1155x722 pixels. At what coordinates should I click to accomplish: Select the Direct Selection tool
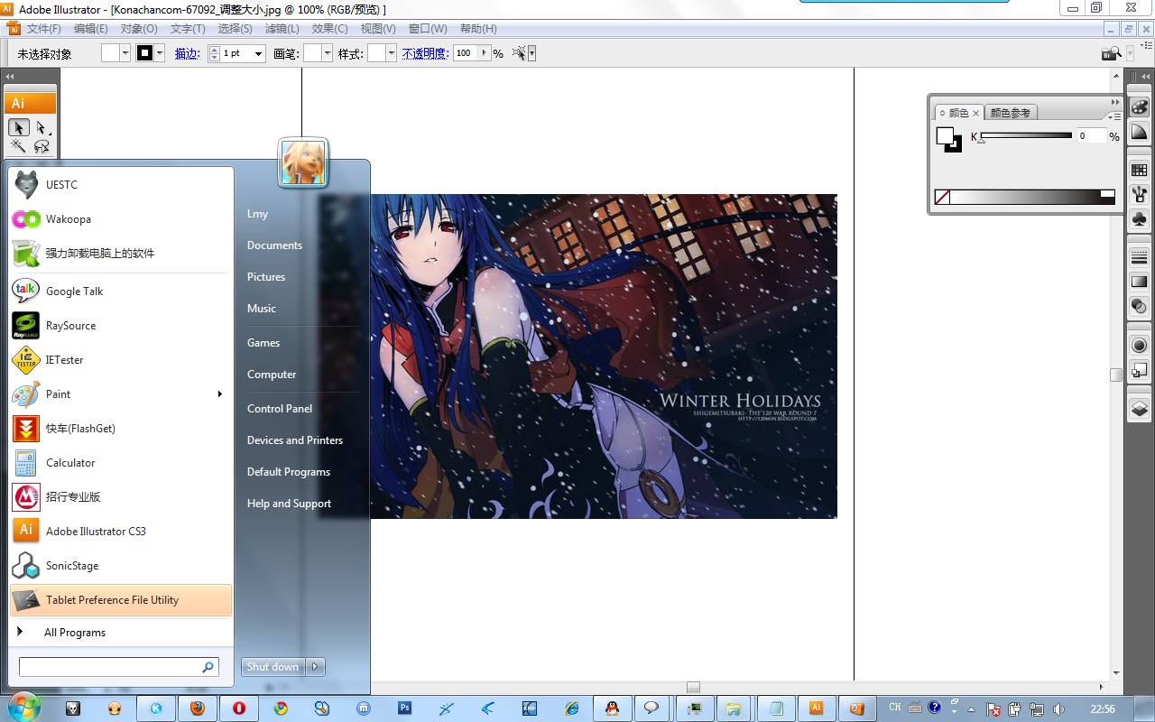[x=42, y=127]
